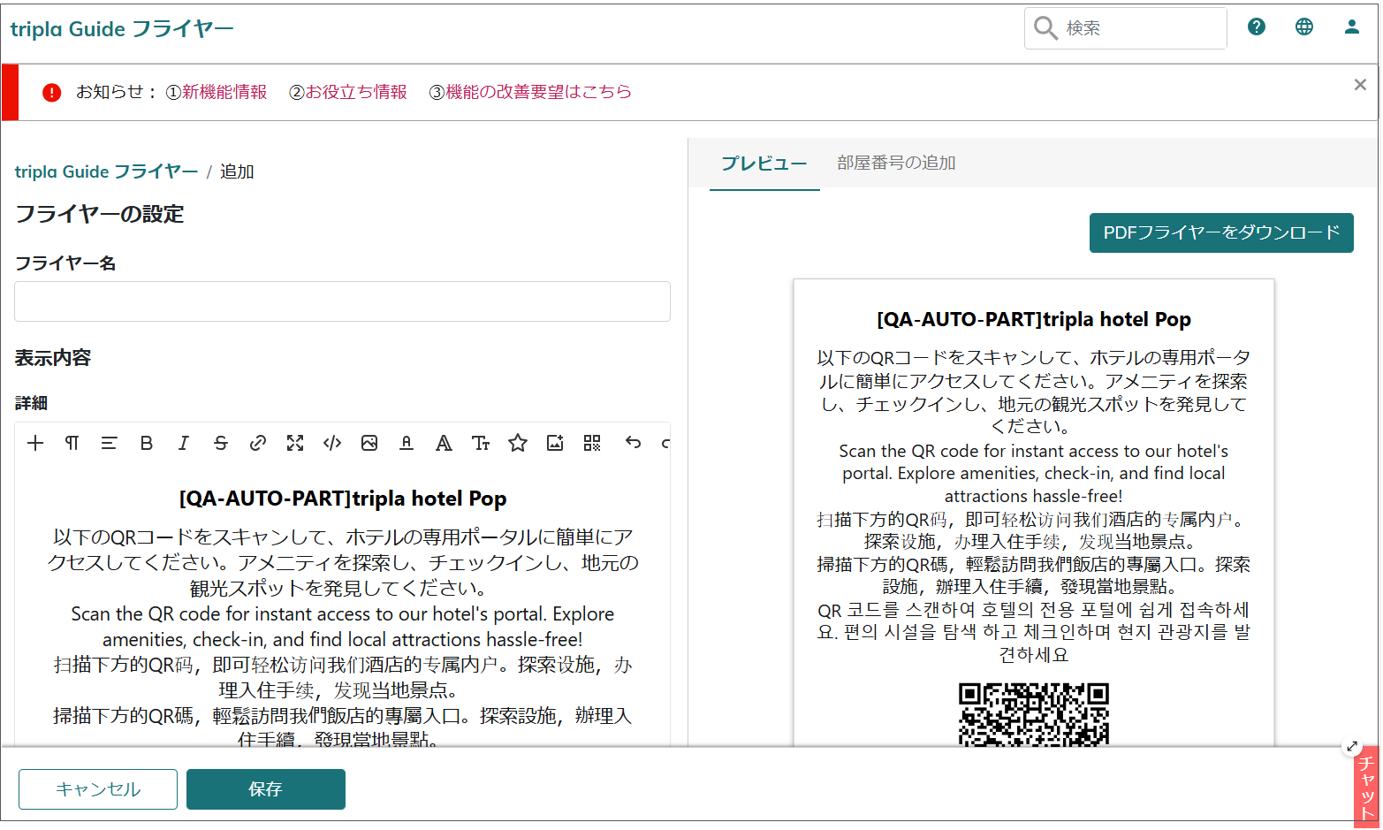Close the announcement banner

pos(1360,85)
